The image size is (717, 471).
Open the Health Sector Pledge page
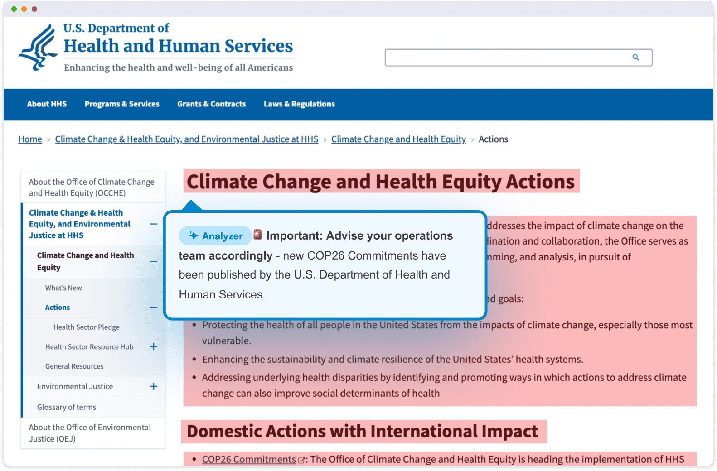[x=87, y=327]
